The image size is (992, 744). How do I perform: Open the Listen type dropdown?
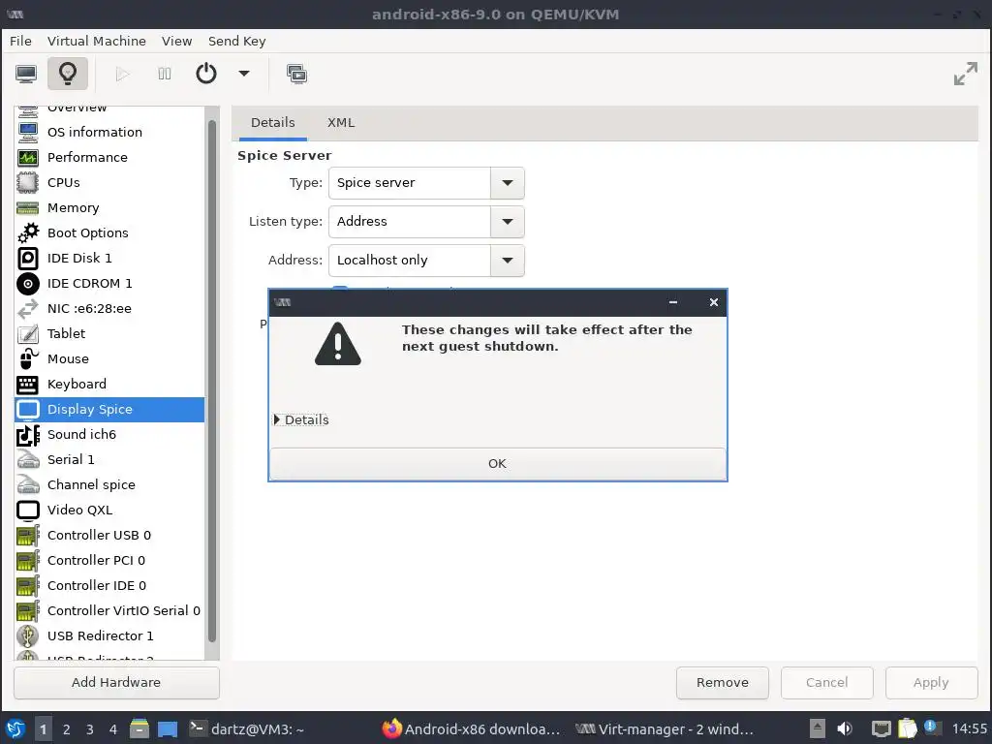[426, 222]
